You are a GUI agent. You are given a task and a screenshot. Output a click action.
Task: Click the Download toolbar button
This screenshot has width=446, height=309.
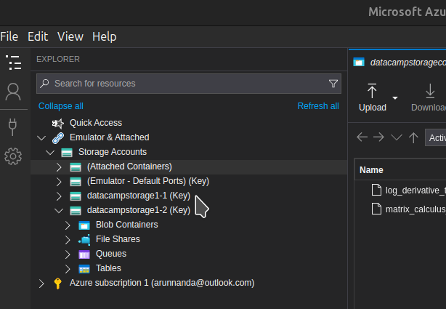click(429, 97)
